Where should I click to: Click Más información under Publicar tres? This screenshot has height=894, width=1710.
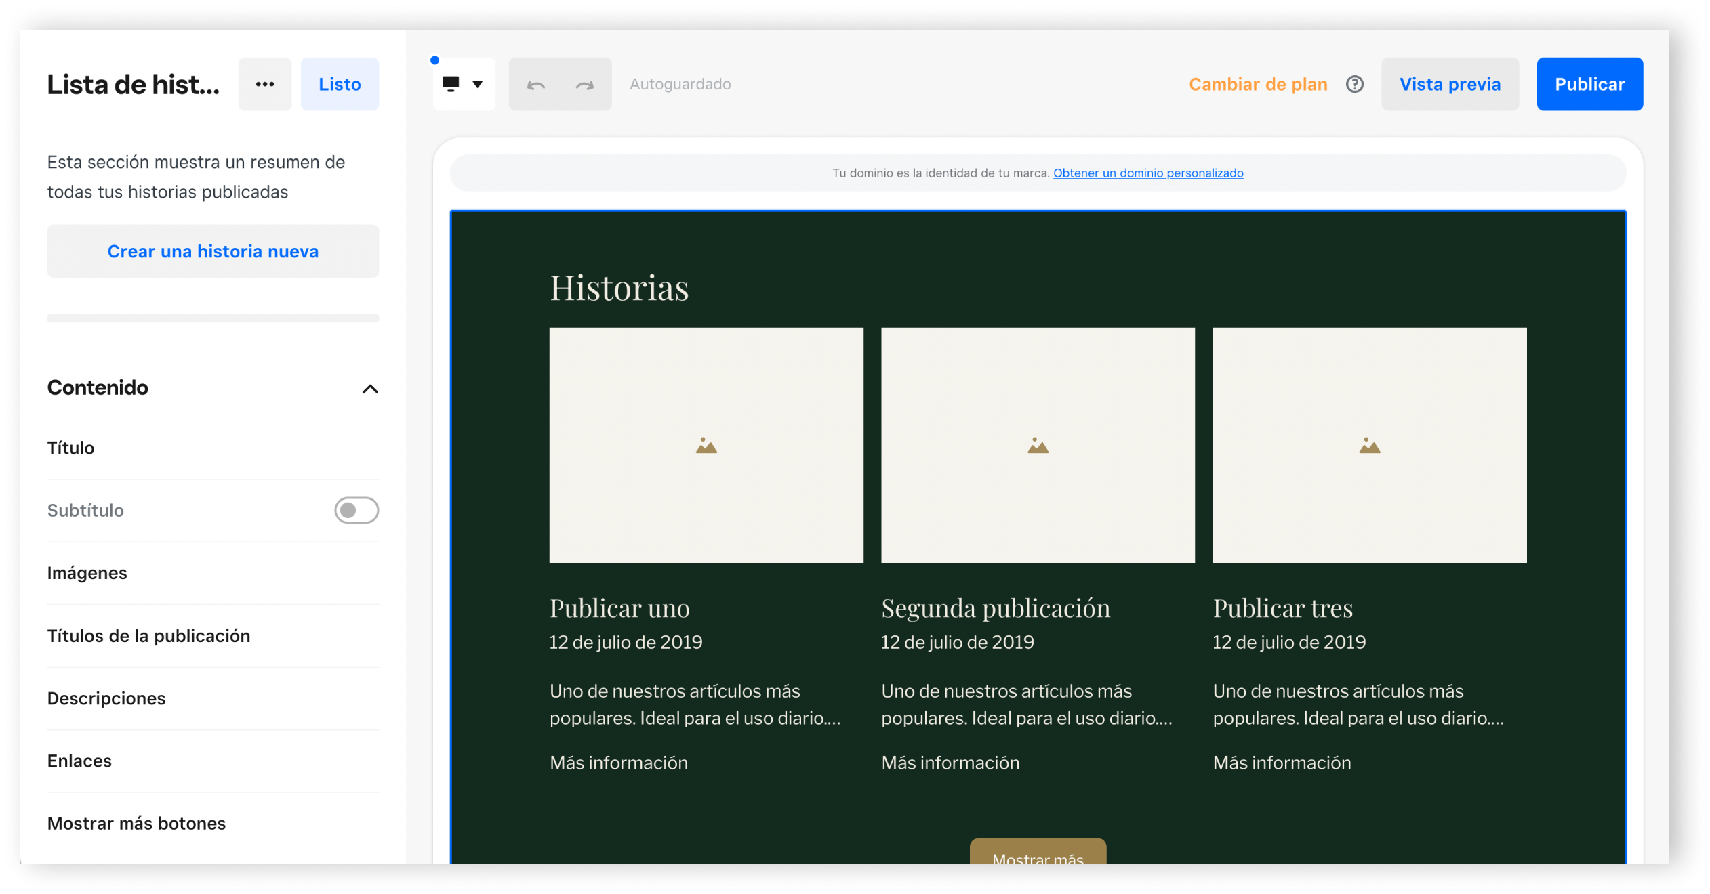[x=1282, y=763]
